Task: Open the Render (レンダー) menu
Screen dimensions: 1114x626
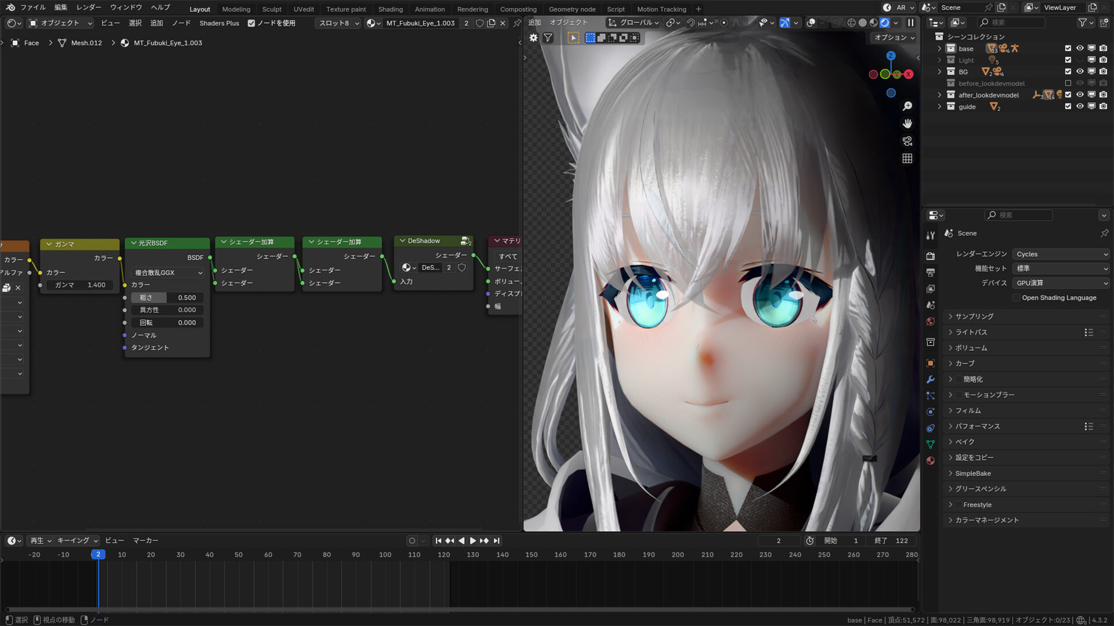Action: point(89,8)
